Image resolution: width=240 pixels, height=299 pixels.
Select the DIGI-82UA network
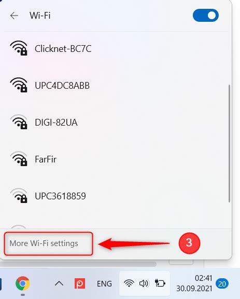pyautogui.click(x=114, y=122)
